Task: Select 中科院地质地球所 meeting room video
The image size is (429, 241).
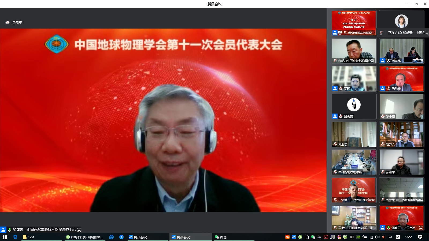Action: 354,162
